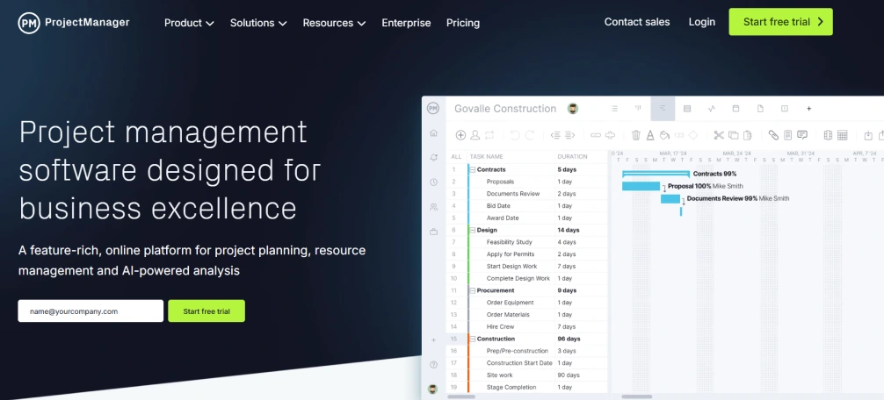884x400 pixels.
Task: Click the avatar next to Govalle Construction
Action: [x=573, y=109]
